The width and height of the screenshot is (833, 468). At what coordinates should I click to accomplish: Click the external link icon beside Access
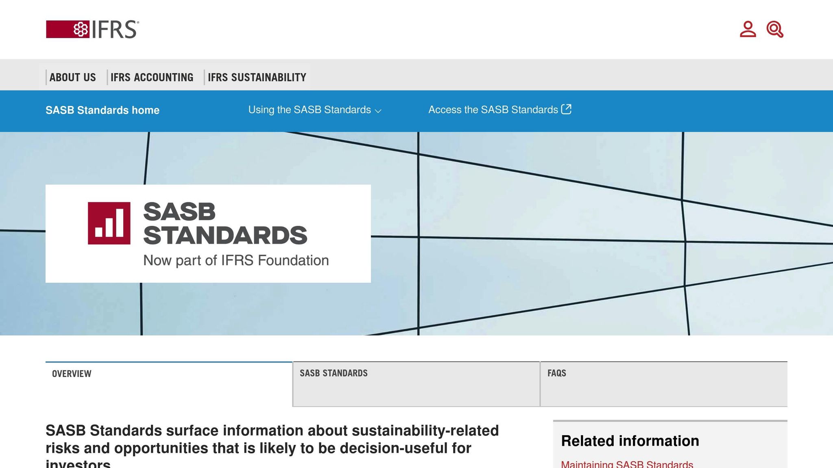click(x=566, y=109)
